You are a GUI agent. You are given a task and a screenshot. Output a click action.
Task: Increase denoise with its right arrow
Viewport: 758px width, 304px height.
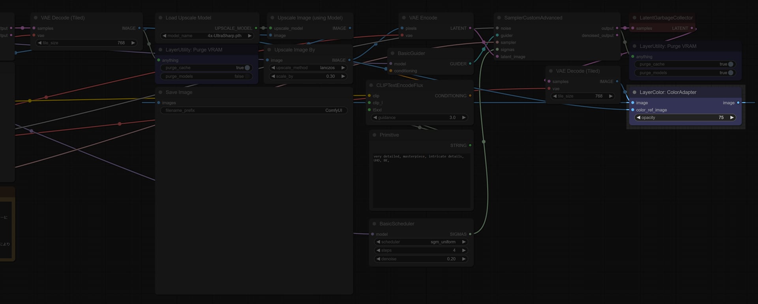pos(464,259)
